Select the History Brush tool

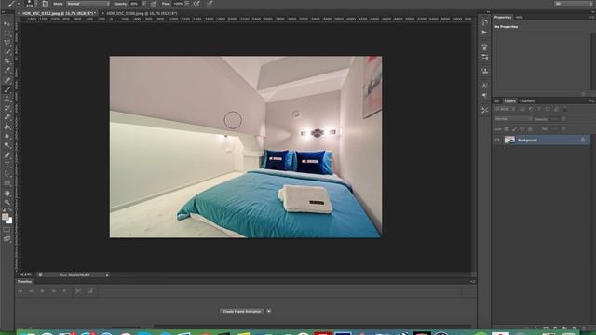click(x=7, y=108)
